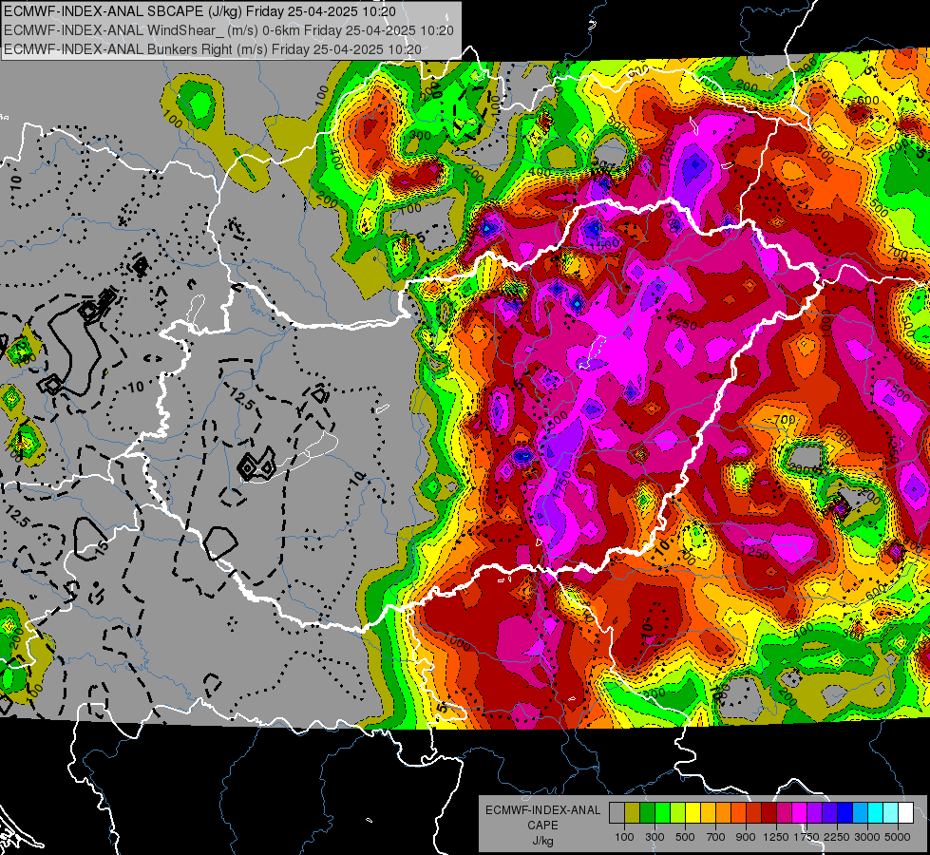Pick the white swatch at legend end
This screenshot has width=930, height=855.
(906, 813)
